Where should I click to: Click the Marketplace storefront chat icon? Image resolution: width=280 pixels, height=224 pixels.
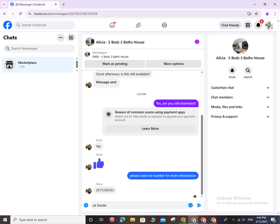10,65
